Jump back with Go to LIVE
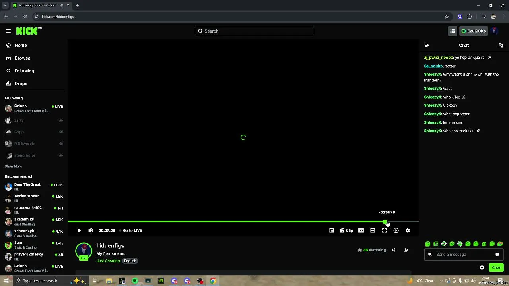 132,230
